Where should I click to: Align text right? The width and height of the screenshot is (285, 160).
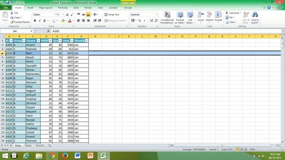pyautogui.click(x=88, y=21)
